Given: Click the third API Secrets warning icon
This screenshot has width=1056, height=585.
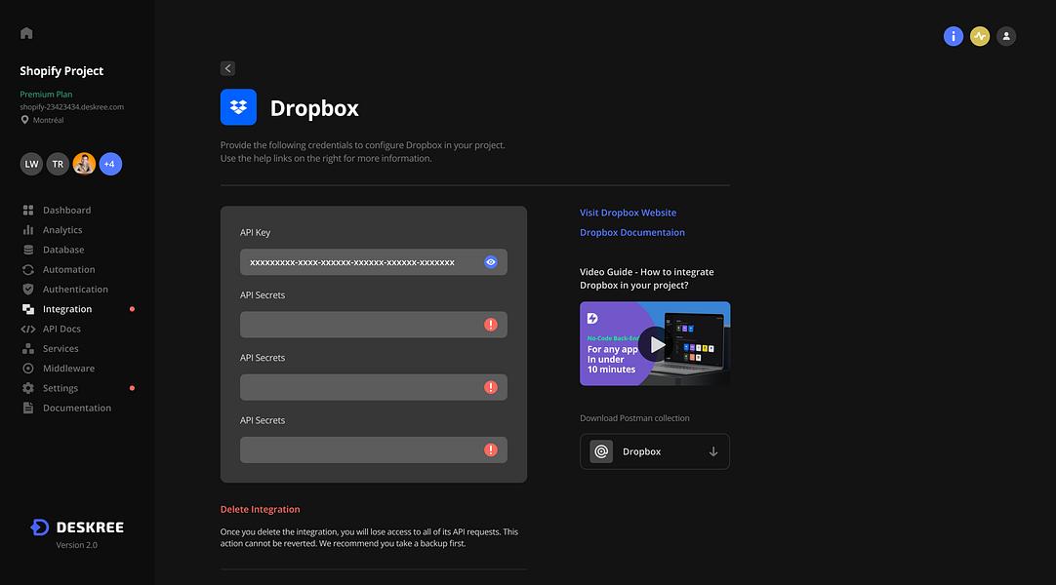Looking at the screenshot, I should click(x=490, y=449).
